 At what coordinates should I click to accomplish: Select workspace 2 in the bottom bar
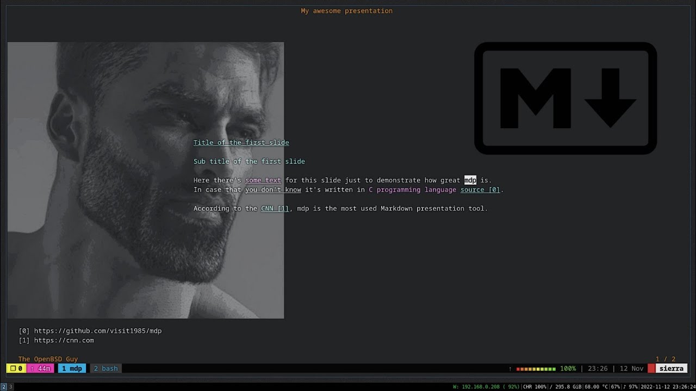click(3, 387)
